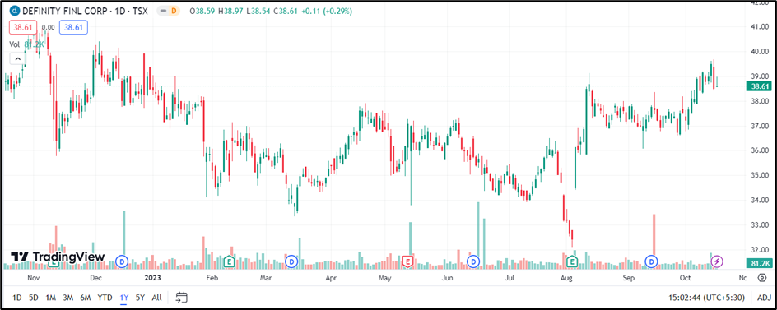Click the blue 38.61 buy price box
This screenshot has width=777, height=310.
pos(73,28)
